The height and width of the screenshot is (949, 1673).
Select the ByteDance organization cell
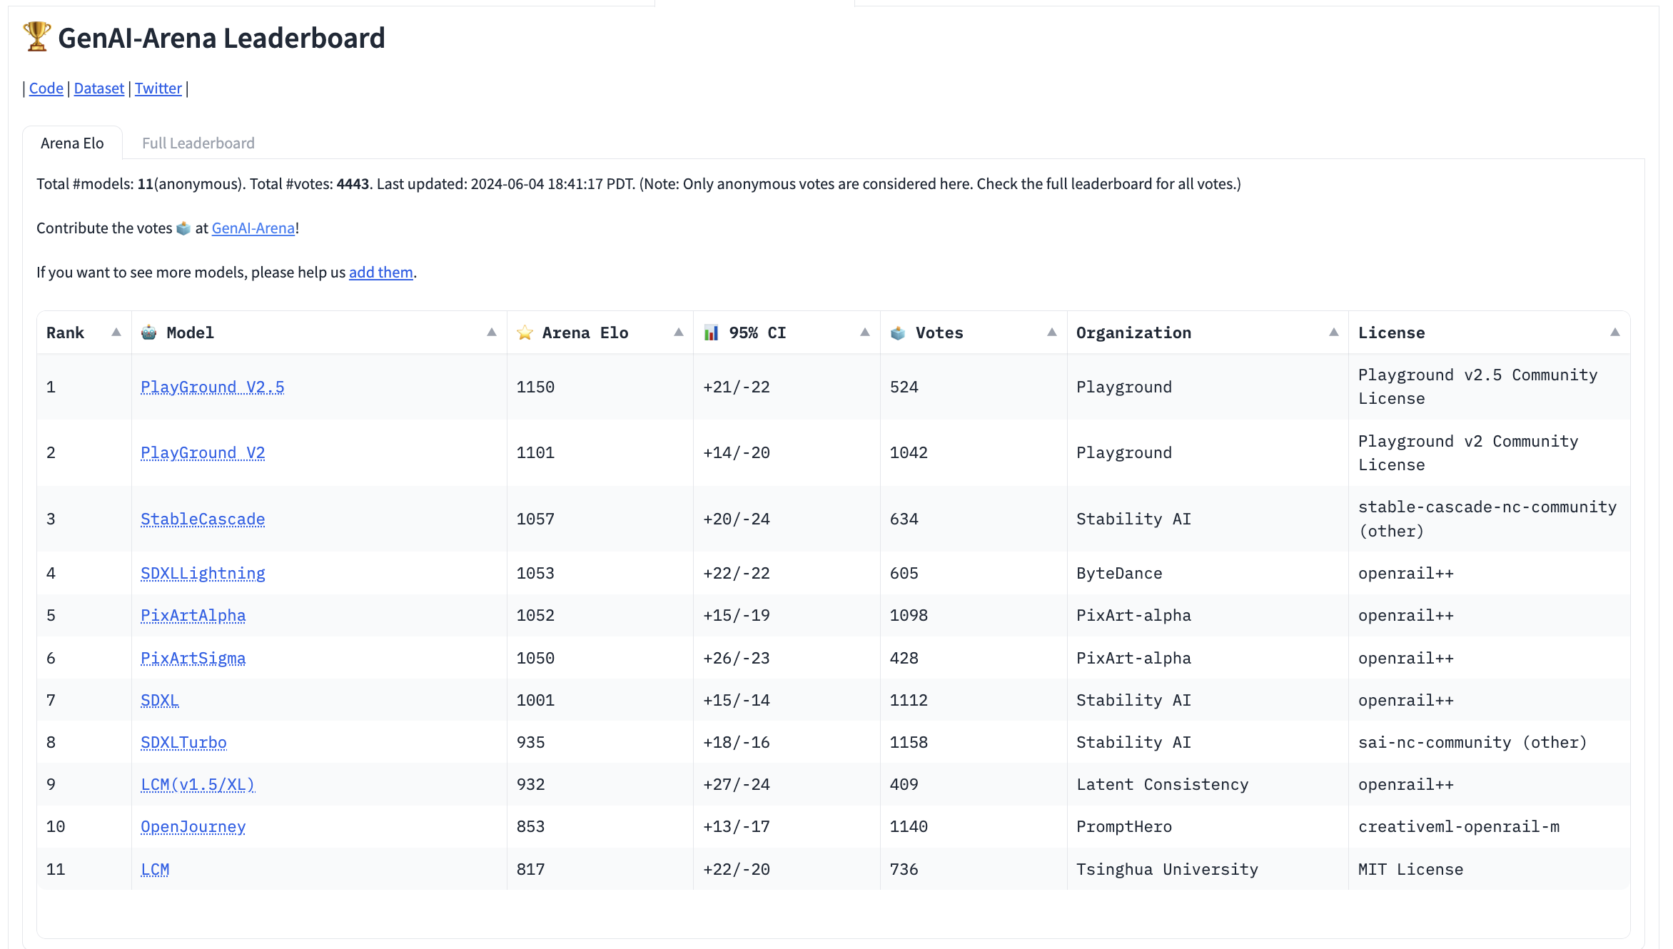coord(1208,573)
